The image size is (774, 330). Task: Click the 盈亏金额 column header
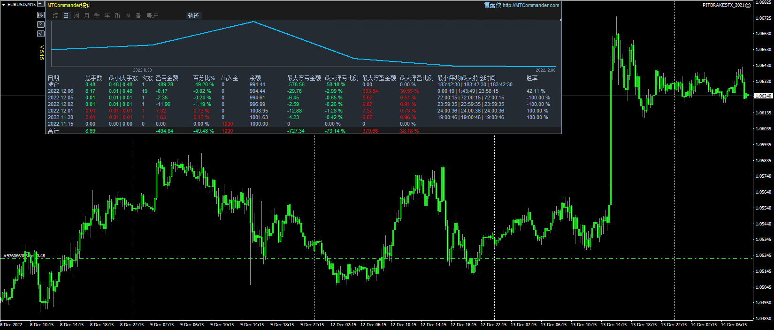coord(167,78)
